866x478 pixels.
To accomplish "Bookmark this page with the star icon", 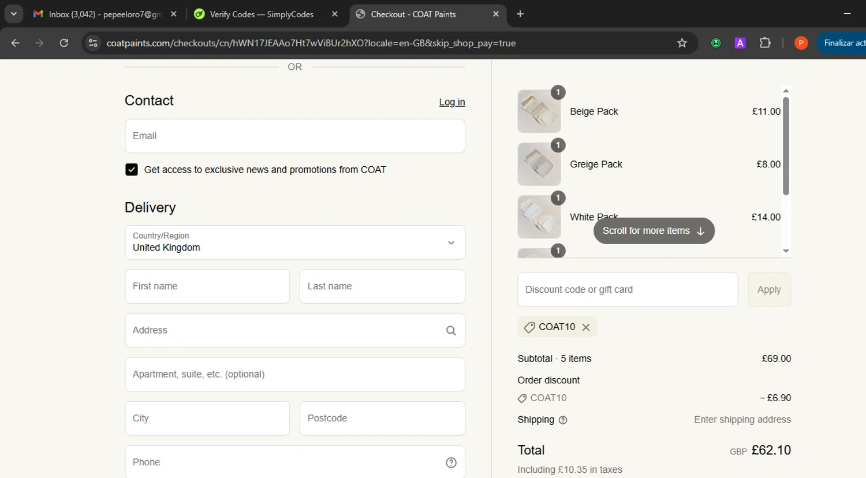I will pyautogui.click(x=682, y=43).
